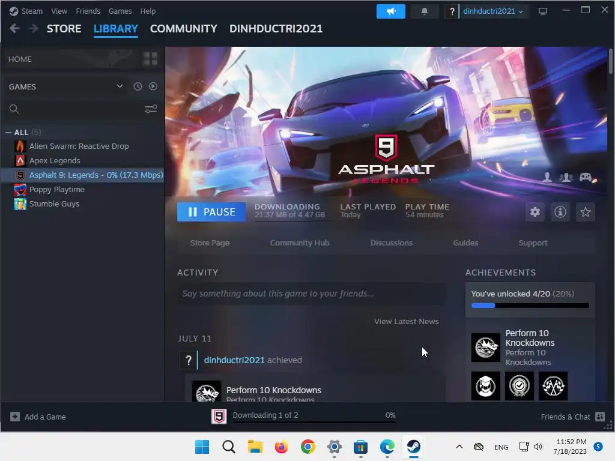Toggle the ready-to-play filter icon

(x=153, y=86)
